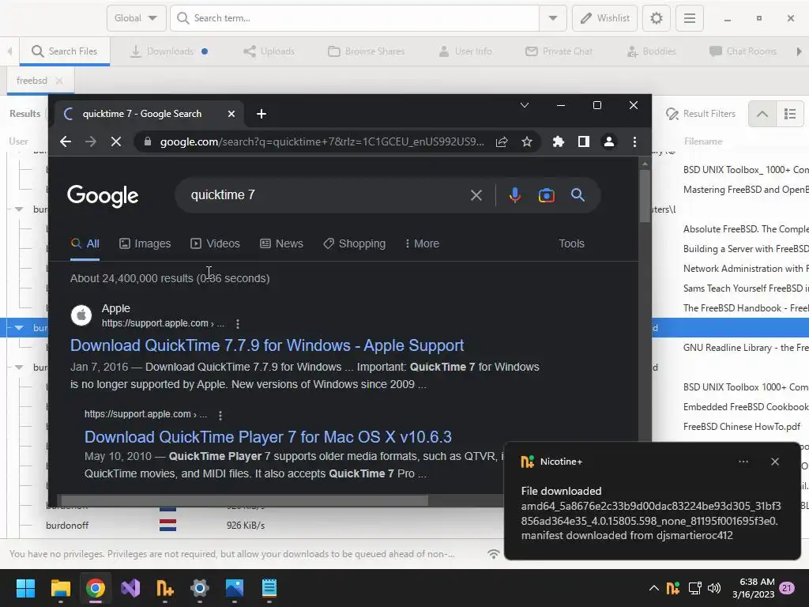Viewport: 809px width, 607px height.
Task: Open the three-dot options next to Apple result
Action: click(237, 323)
